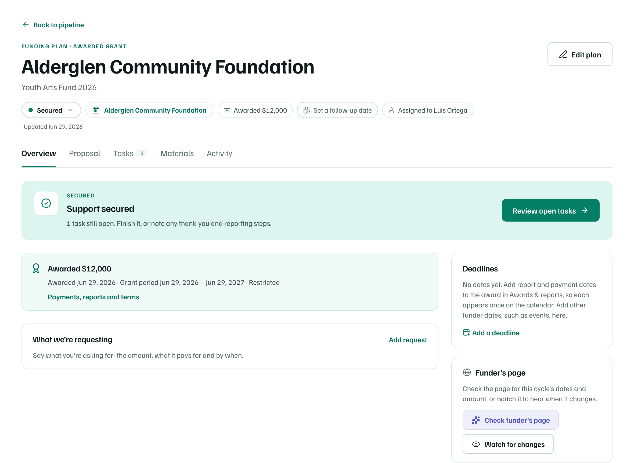Click Add request link
Screen dimensions: 634x463
coord(408,340)
